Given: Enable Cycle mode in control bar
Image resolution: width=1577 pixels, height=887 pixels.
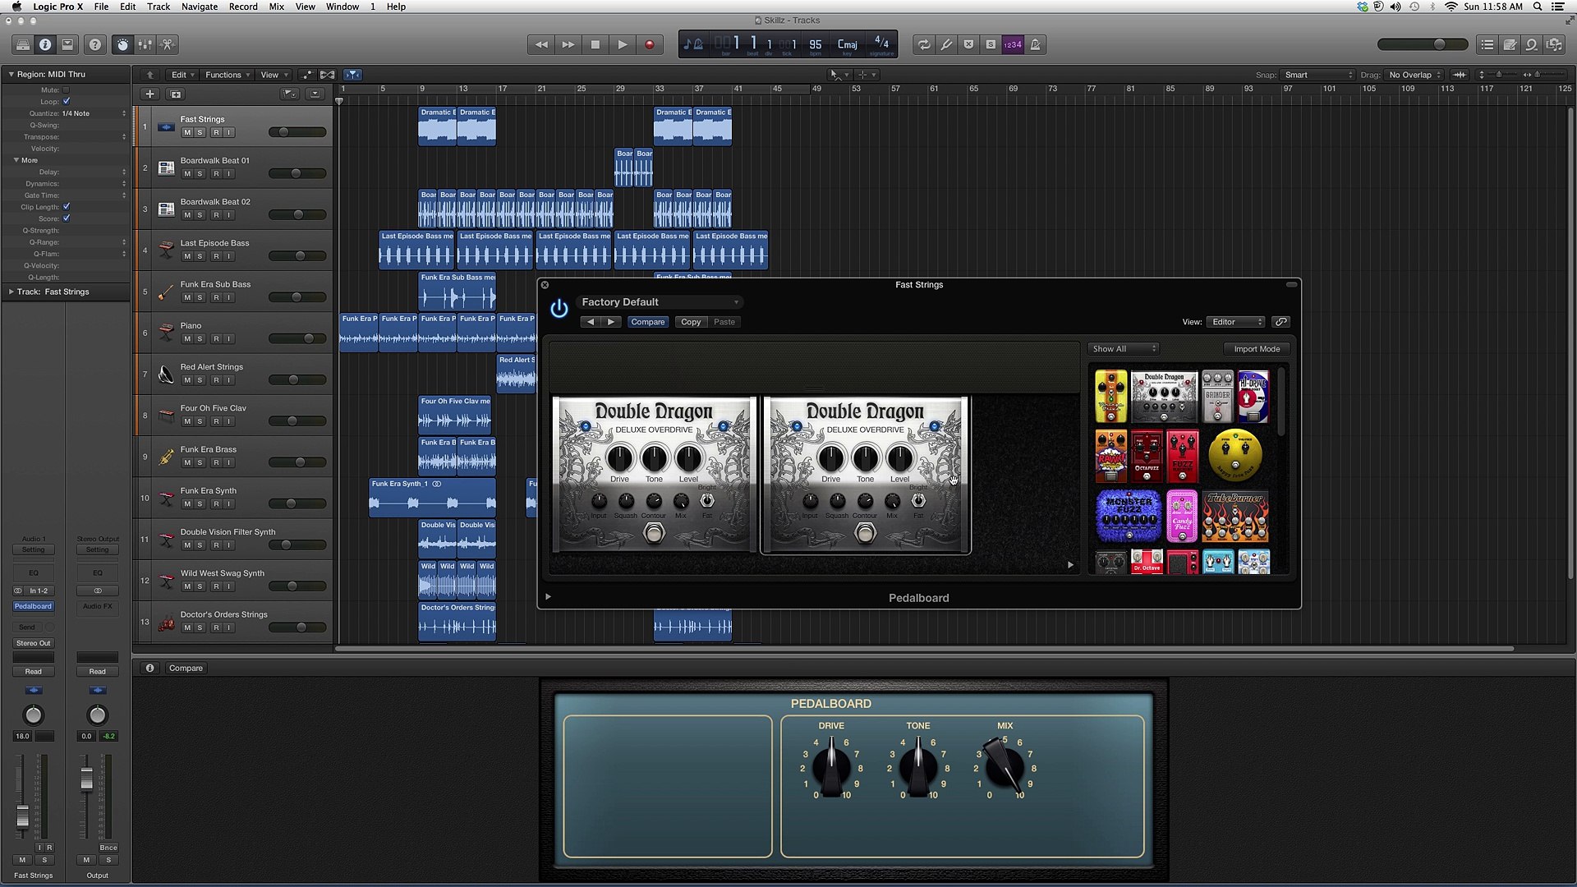Looking at the screenshot, I should [x=924, y=44].
